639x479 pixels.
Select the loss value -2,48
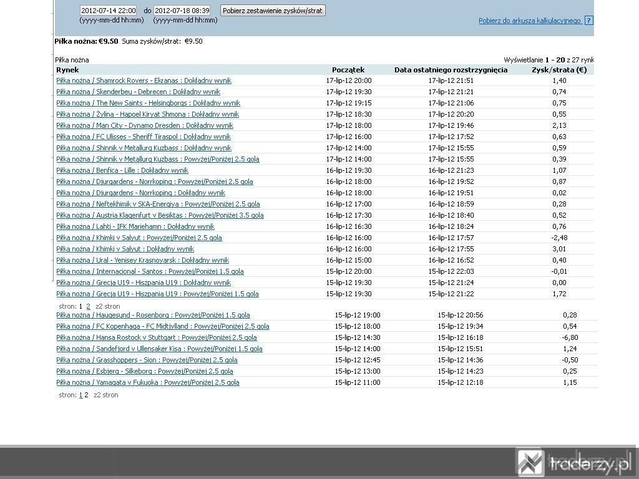tap(559, 238)
